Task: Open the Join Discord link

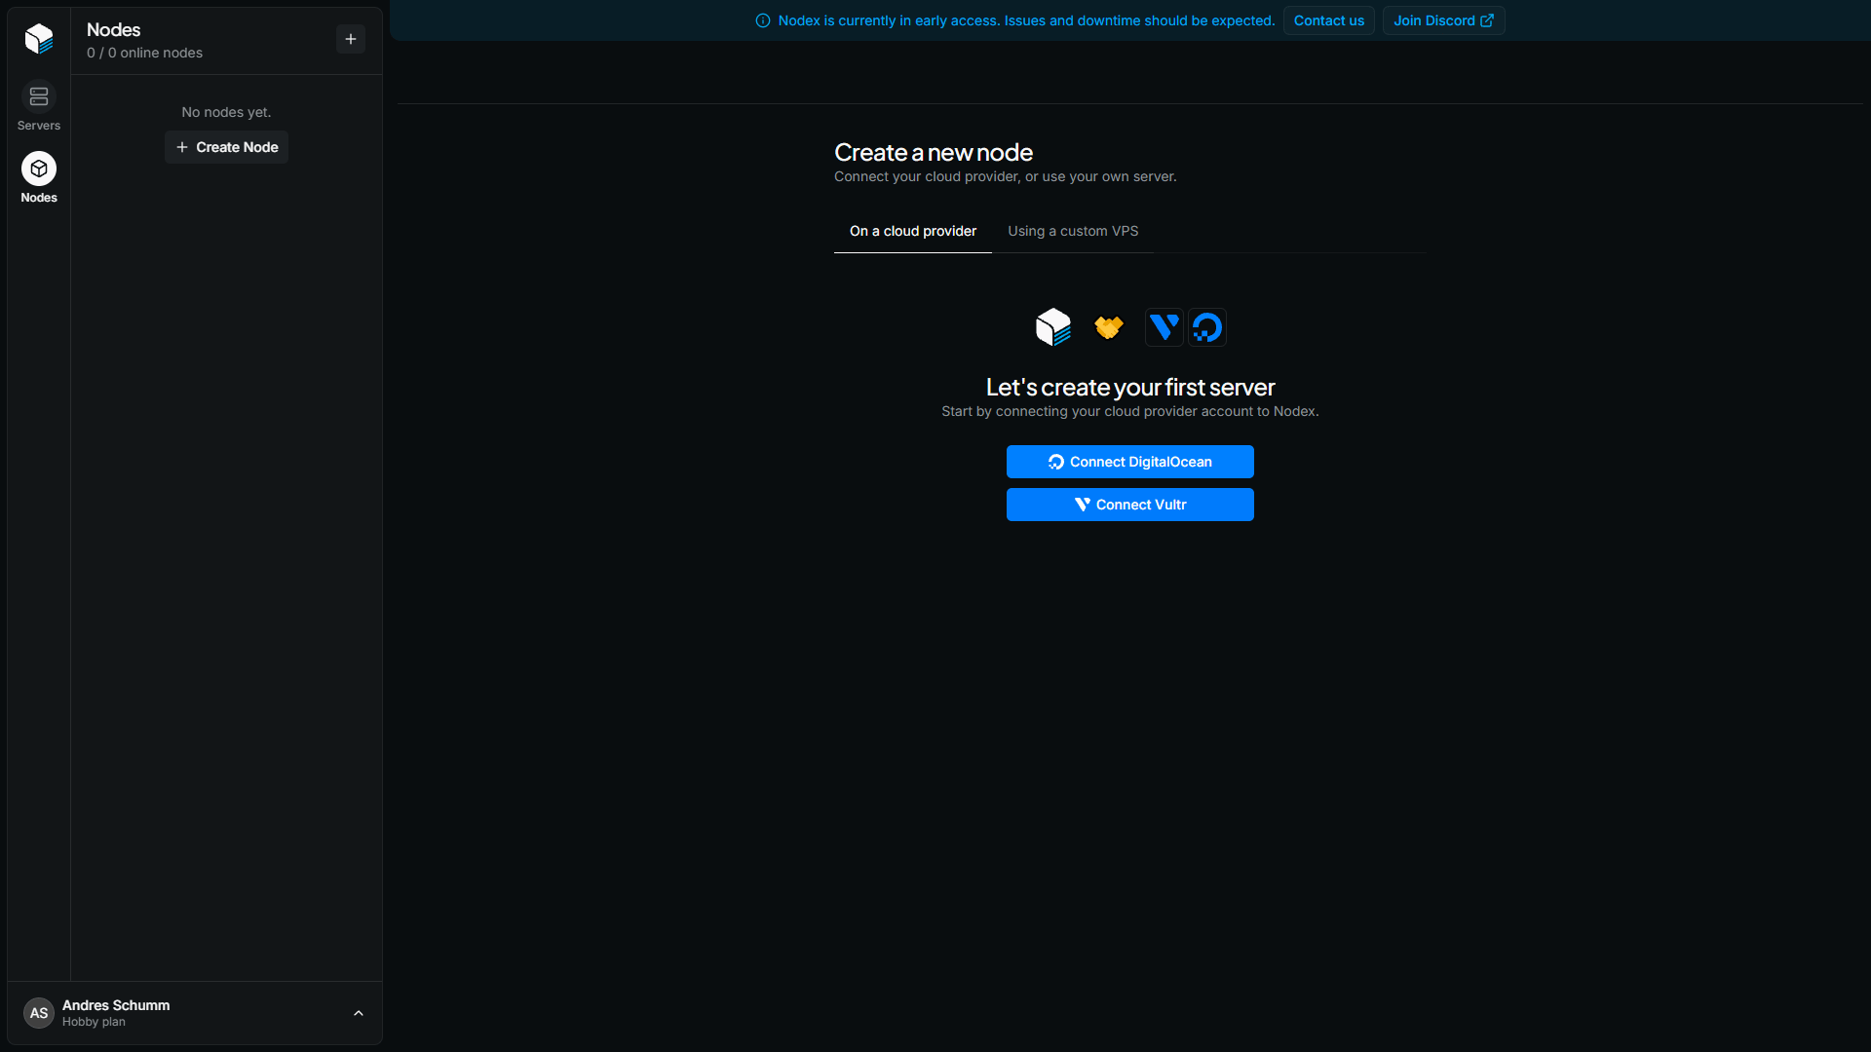Action: pos(1443,20)
